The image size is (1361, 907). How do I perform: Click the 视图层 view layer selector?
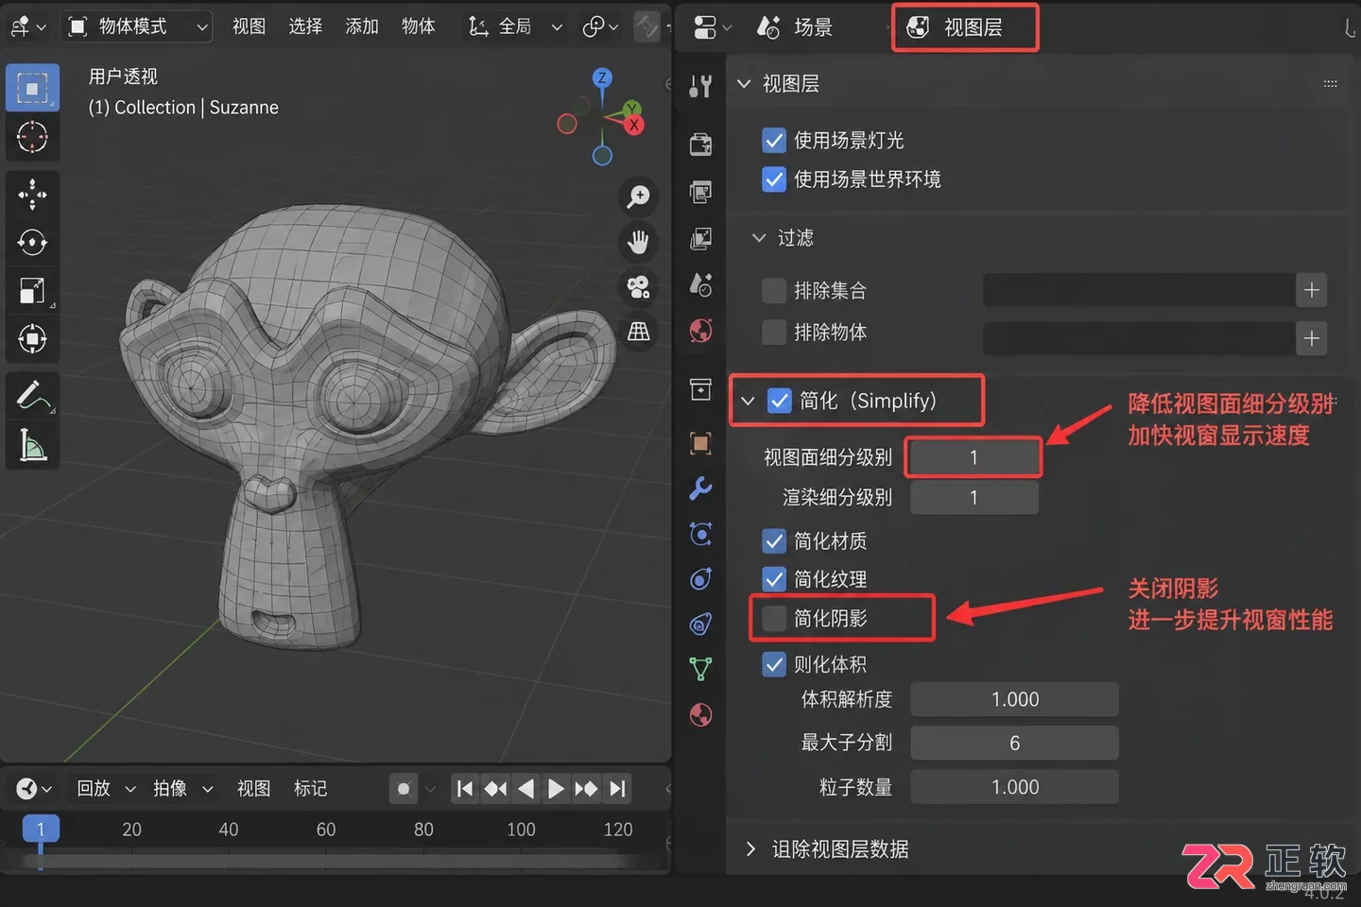coord(965,27)
